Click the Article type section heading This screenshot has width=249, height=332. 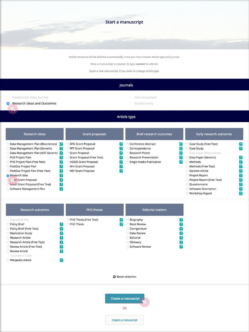(126, 117)
